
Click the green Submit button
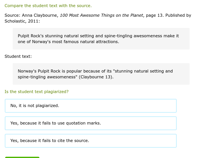click(x=22, y=157)
